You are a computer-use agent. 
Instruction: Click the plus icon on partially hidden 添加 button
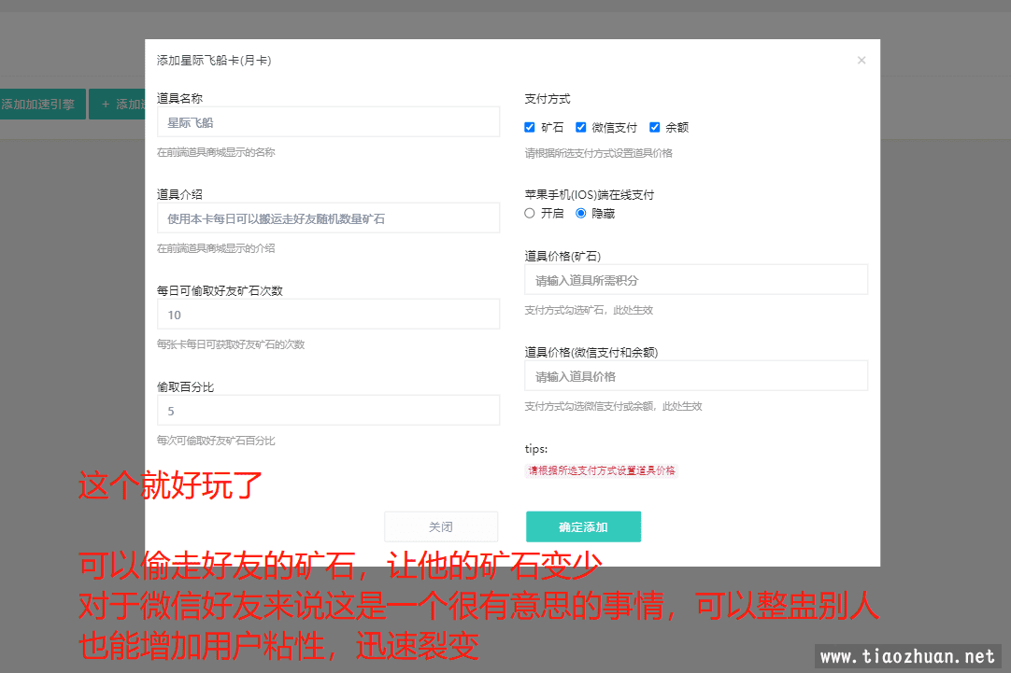pos(106,105)
